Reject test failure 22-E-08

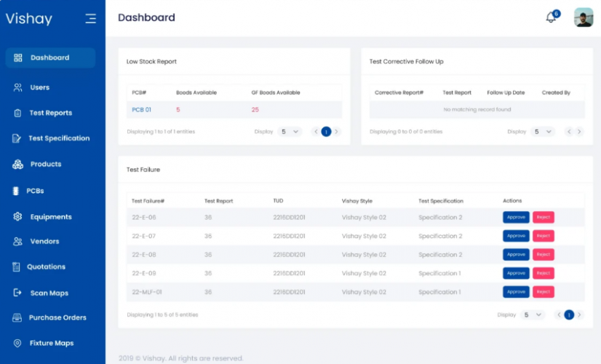[x=543, y=255]
